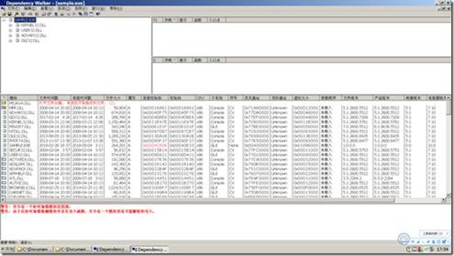Click right arrow of module list horizontal scrollbar
454x256 pixels.
(x=443, y=200)
